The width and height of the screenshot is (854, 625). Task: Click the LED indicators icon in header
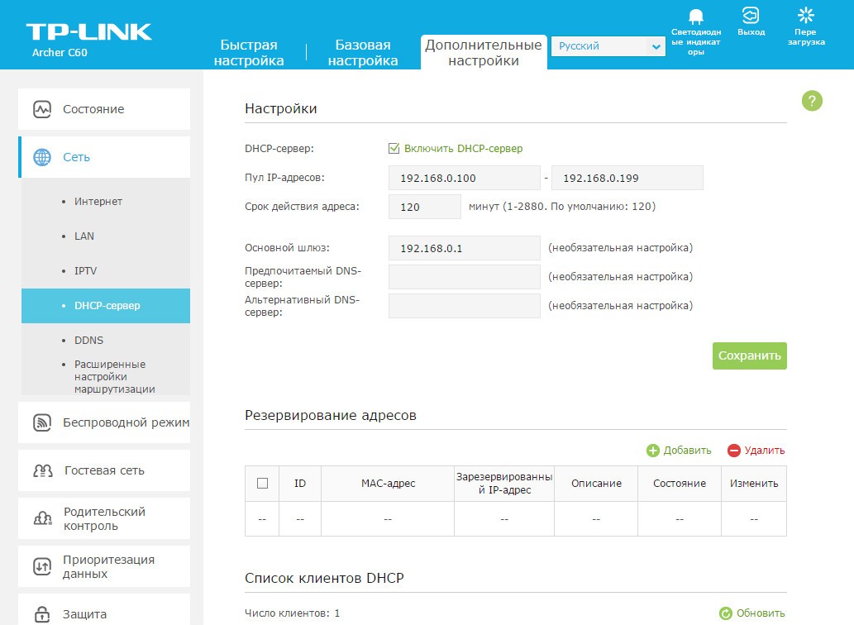695,17
